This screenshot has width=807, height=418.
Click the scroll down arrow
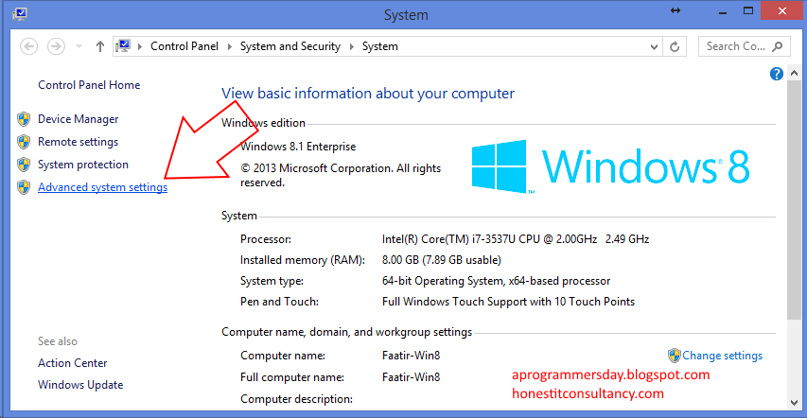794,402
